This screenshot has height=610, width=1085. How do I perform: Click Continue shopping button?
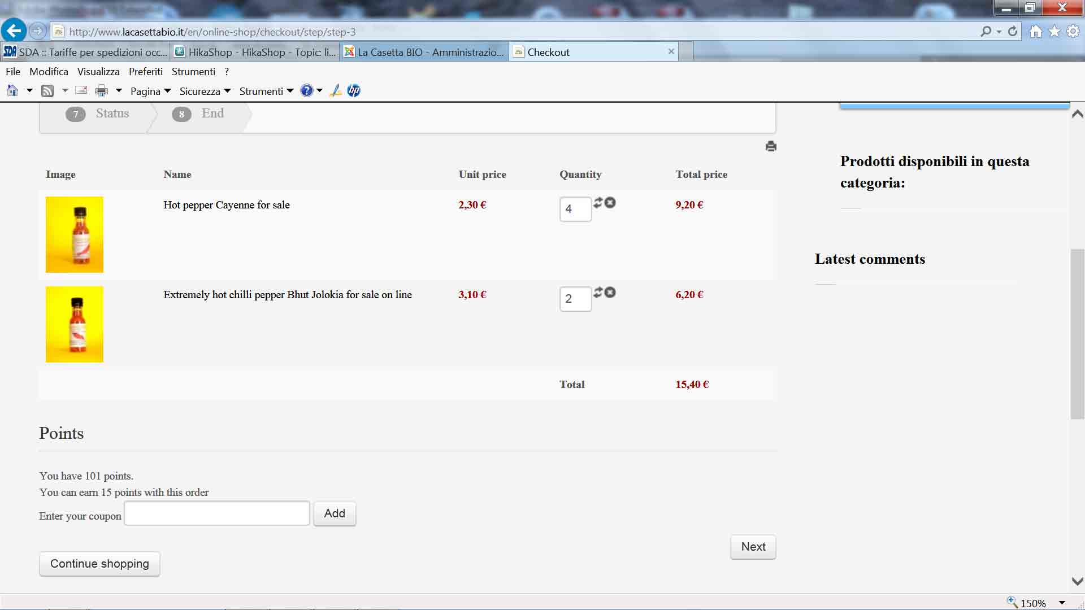tap(99, 564)
